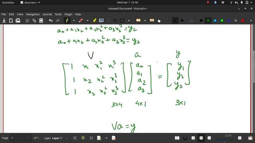The width and height of the screenshot is (255, 143).
Task: Expand the Vertical space dropdown arrow
Action: (145, 21)
